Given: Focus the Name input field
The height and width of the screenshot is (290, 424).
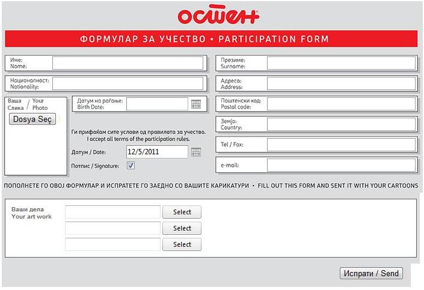Looking at the screenshot, I should coord(128,63).
